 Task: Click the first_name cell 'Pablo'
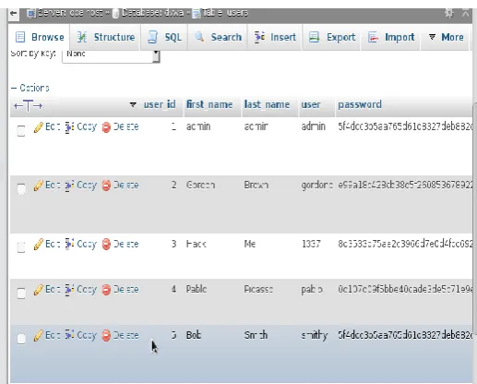197,289
